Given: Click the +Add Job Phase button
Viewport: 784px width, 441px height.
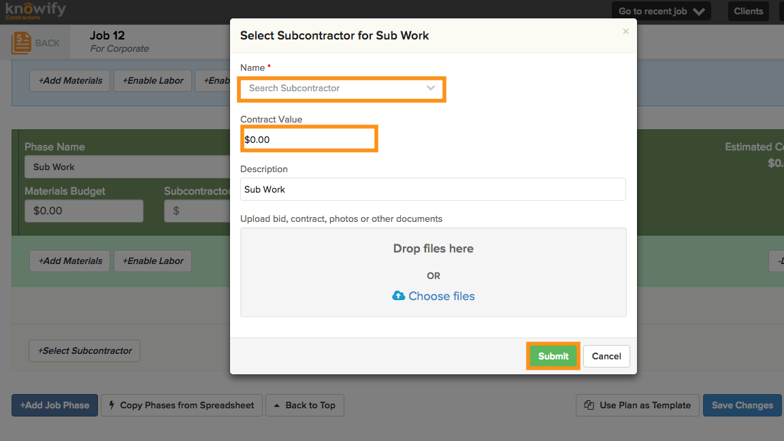Looking at the screenshot, I should point(54,406).
